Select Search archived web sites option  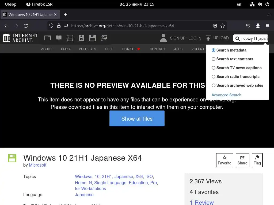coord(238,85)
